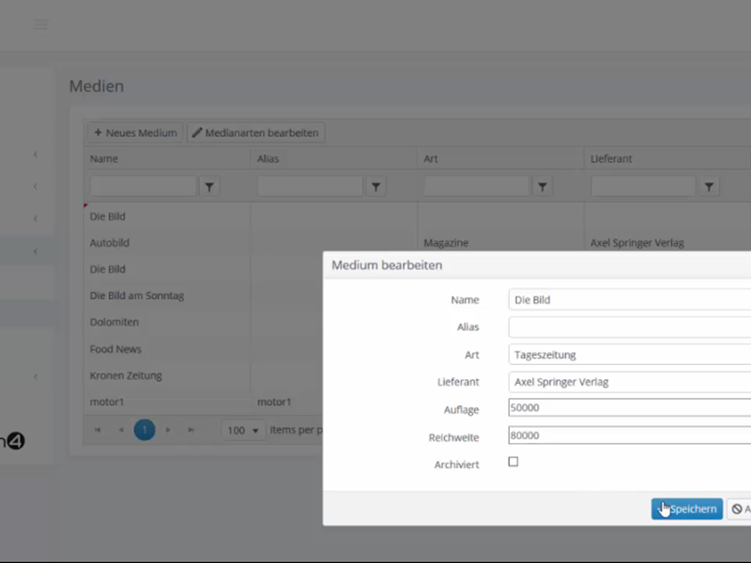This screenshot has width=751, height=563.
Task: Open the hamburger menu in the top bar
Action: pos(41,24)
